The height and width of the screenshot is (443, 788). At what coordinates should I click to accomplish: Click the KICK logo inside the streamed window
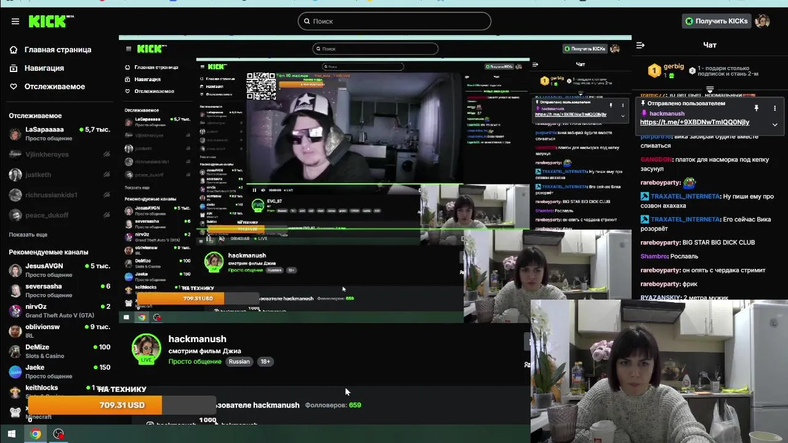[151, 49]
